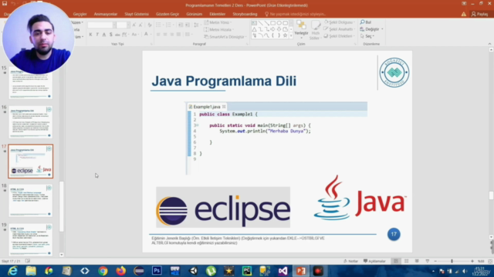Open Photoshop from the taskbar
The height and width of the screenshot is (277, 494).
tap(157, 270)
